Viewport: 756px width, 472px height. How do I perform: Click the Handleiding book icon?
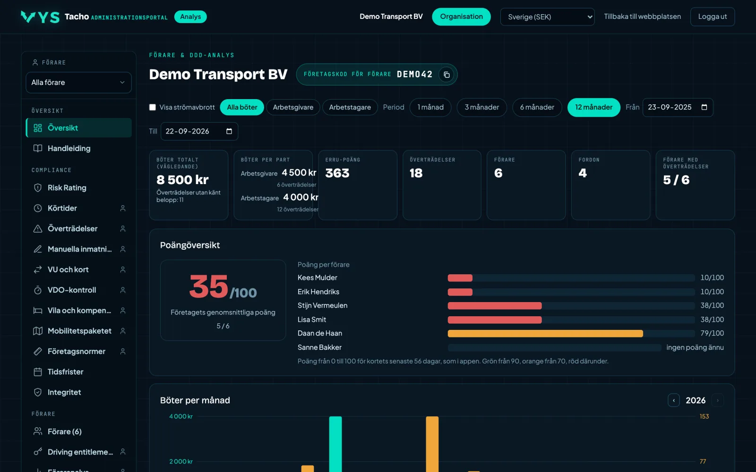pos(38,148)
